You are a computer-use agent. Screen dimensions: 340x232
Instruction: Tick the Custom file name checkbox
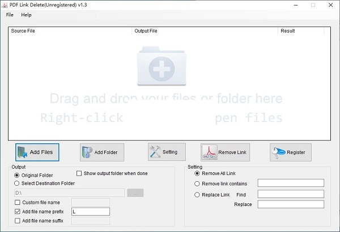tap(18, 203)
